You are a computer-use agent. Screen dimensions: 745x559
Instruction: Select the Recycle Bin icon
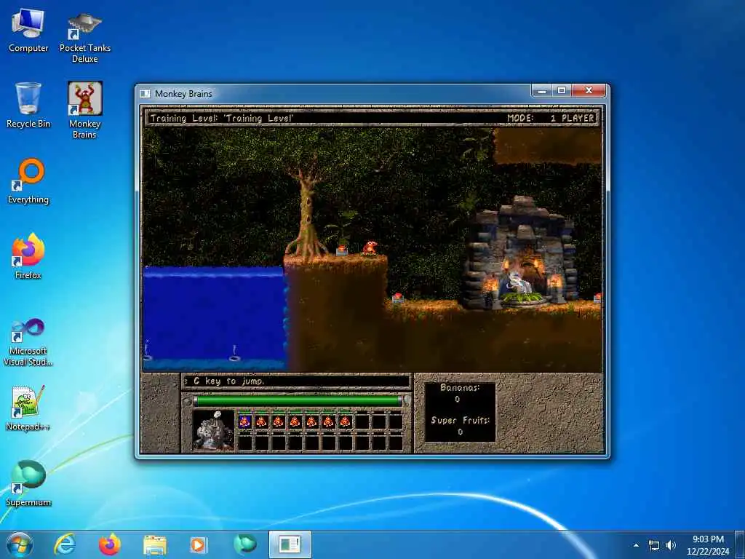pos(28,106)
